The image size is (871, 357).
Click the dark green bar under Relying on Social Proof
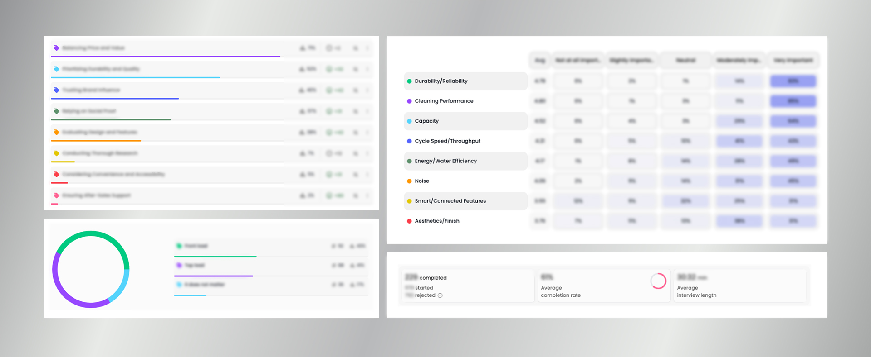[111, 119]
